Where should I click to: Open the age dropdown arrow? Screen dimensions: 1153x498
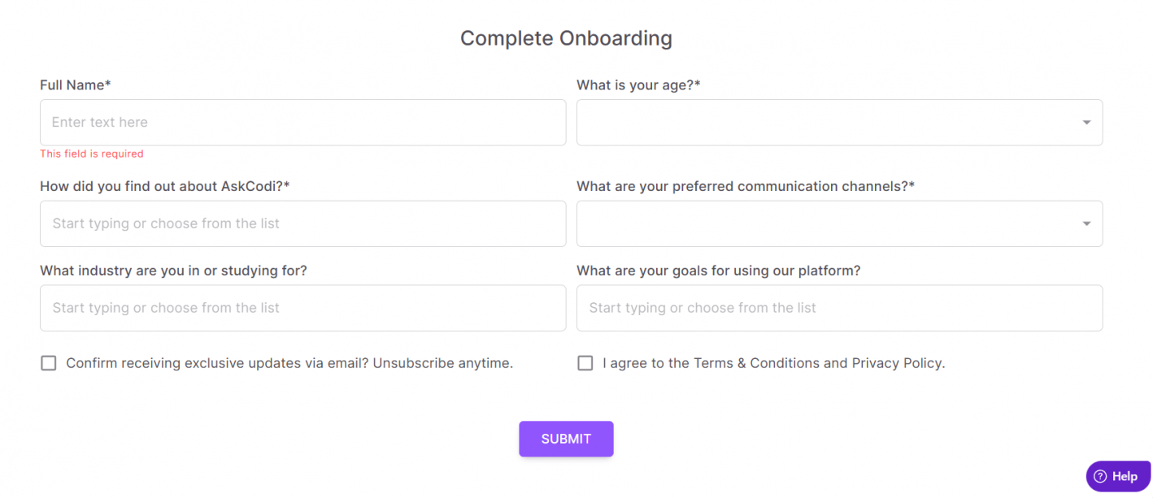(x=1086, y=123)
